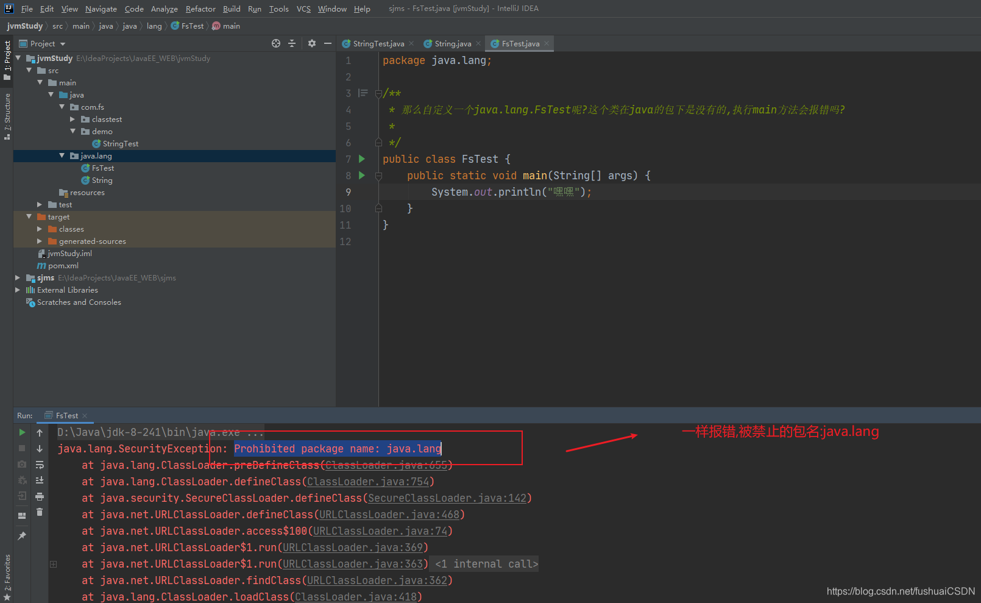Rerun FsTest with green run arrow
The image size is (981, 603).
pyautogui.click(x=22, y=432)
